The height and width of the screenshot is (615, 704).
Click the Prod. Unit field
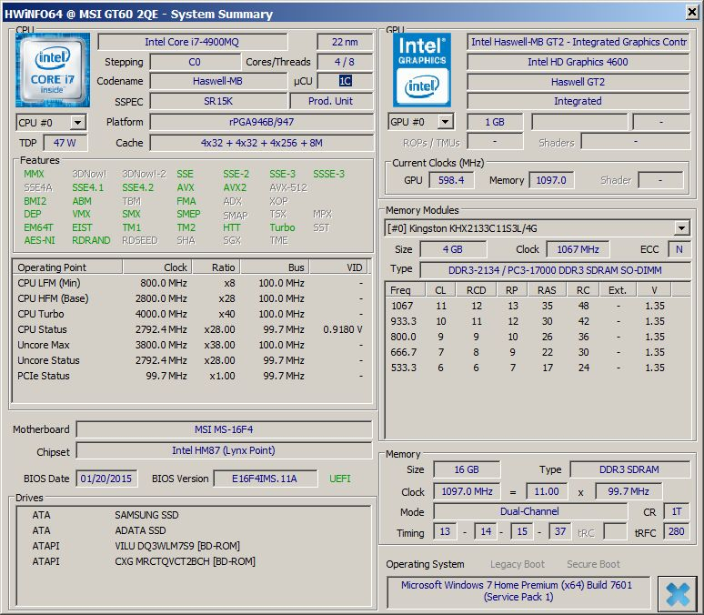331,101
